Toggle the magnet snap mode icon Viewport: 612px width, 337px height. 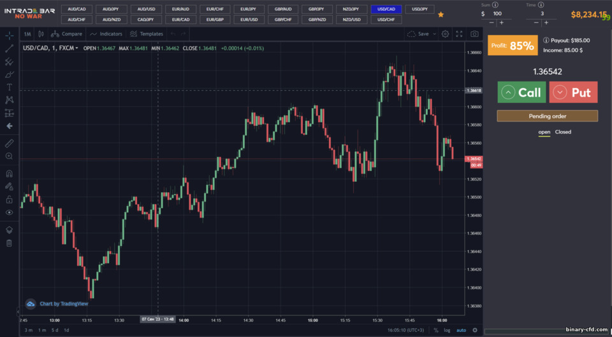10,174
